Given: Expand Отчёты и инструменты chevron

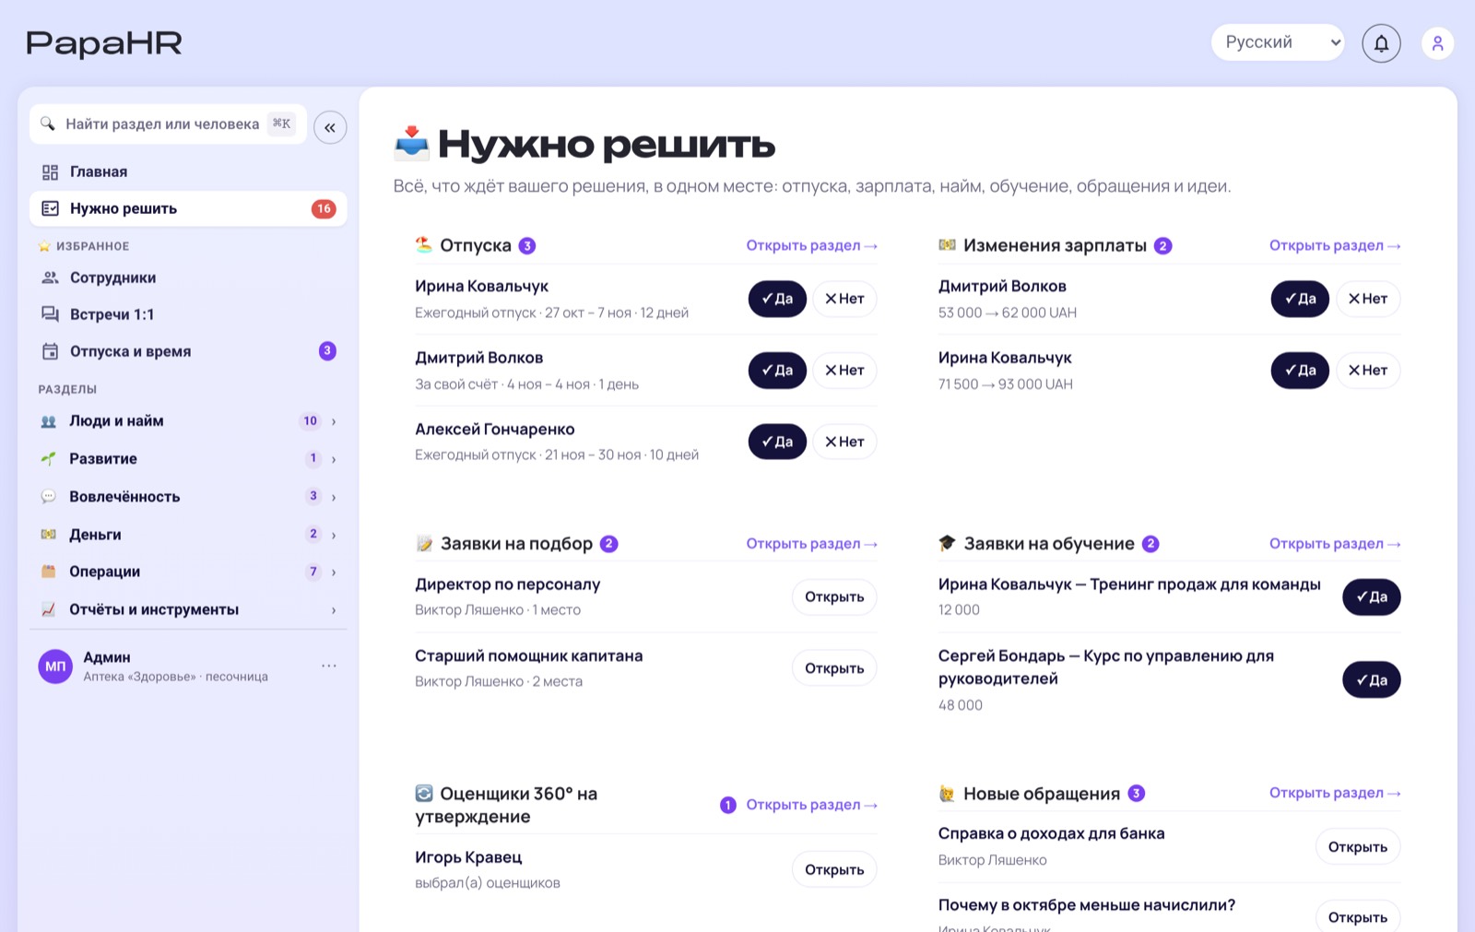Looking at the screenshot, I should (334, 609).
